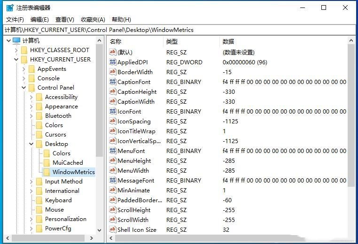The width and height of the screenshot is (358, 244).
Task: Expand the Personalization key
Action: [31, 219]
